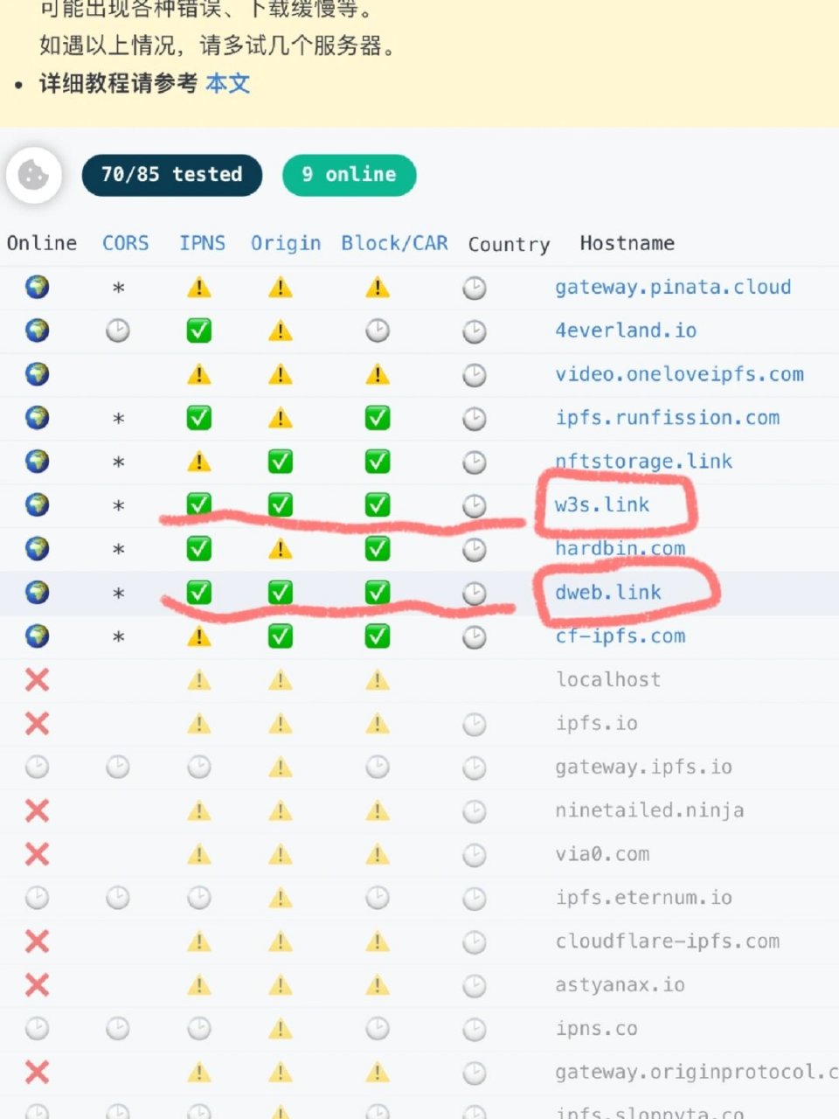Click the Online column header
839x1119 pixels.
click(41, 243)
